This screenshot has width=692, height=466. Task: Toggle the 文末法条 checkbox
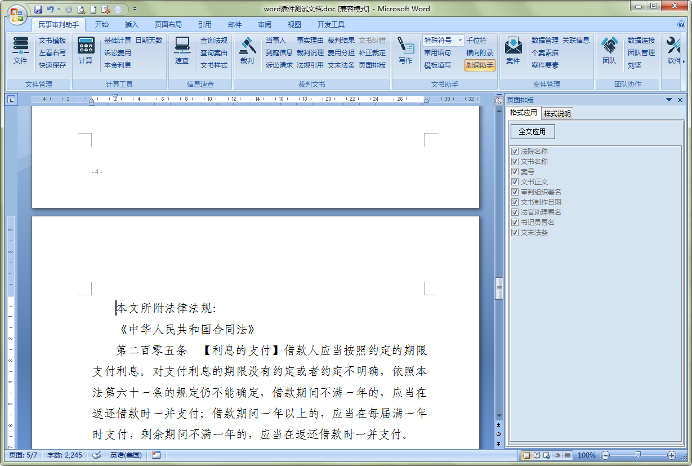tap(515, 233)
